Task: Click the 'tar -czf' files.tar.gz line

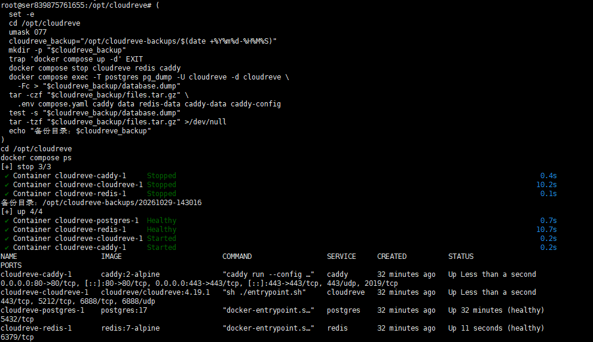Action: pos(99,95)
